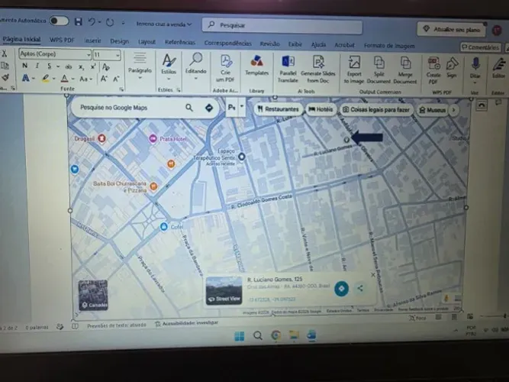Open the Inserir tab
Viewport: 509px width, 382px height.
92,40
